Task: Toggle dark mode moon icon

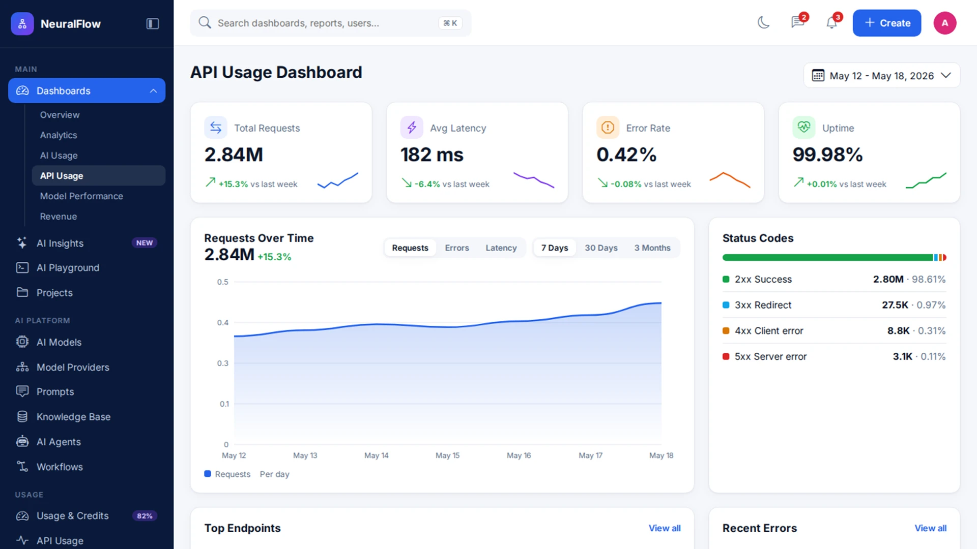Action: point(763,23)
